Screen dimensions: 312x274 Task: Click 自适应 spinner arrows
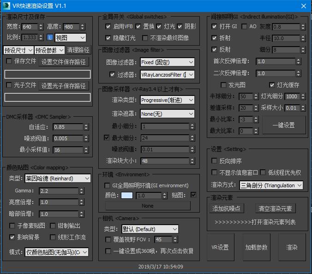[x=86, y=127]
